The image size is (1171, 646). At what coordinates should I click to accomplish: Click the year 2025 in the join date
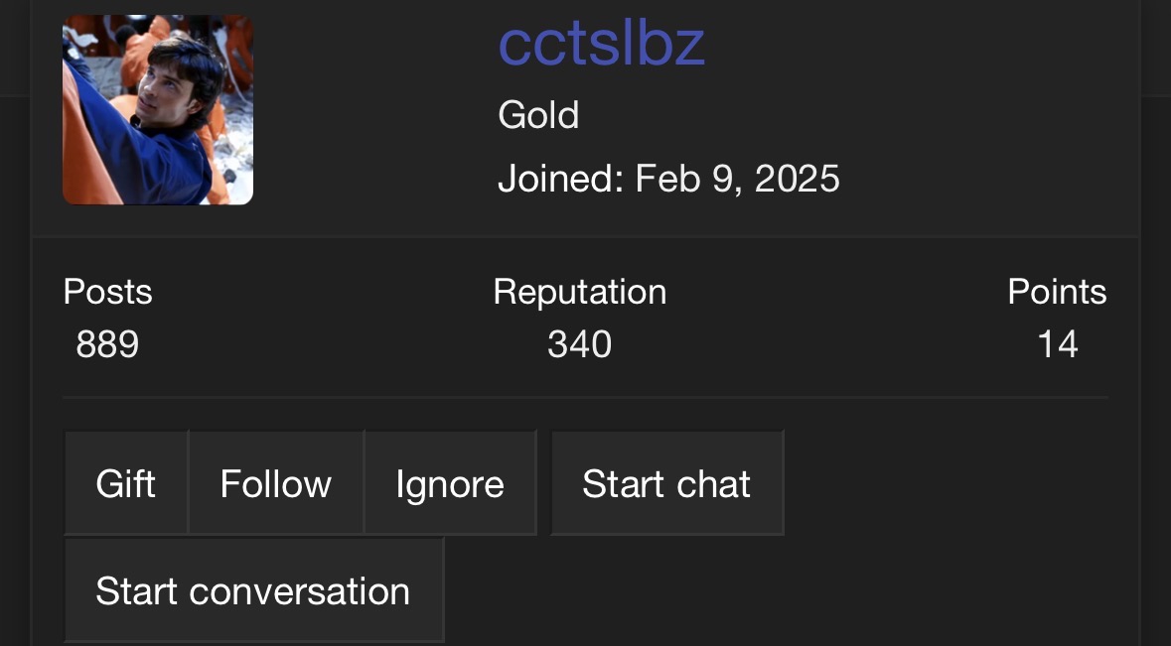[x=797, y=179]
